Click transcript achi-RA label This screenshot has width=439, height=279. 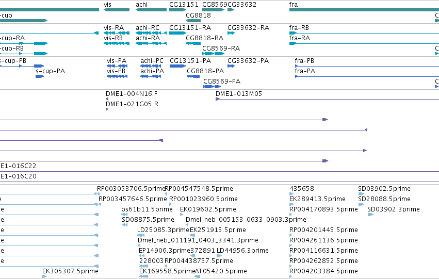pyautogui.click(x=148, y=38)
